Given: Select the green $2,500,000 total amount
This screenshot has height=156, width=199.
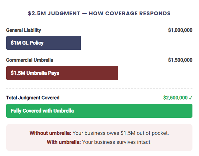Looking at the screenshot, I should pyautogui.click(x=175, y=98).
